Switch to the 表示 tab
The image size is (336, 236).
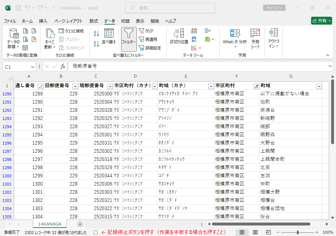click(x=140, y=21)
